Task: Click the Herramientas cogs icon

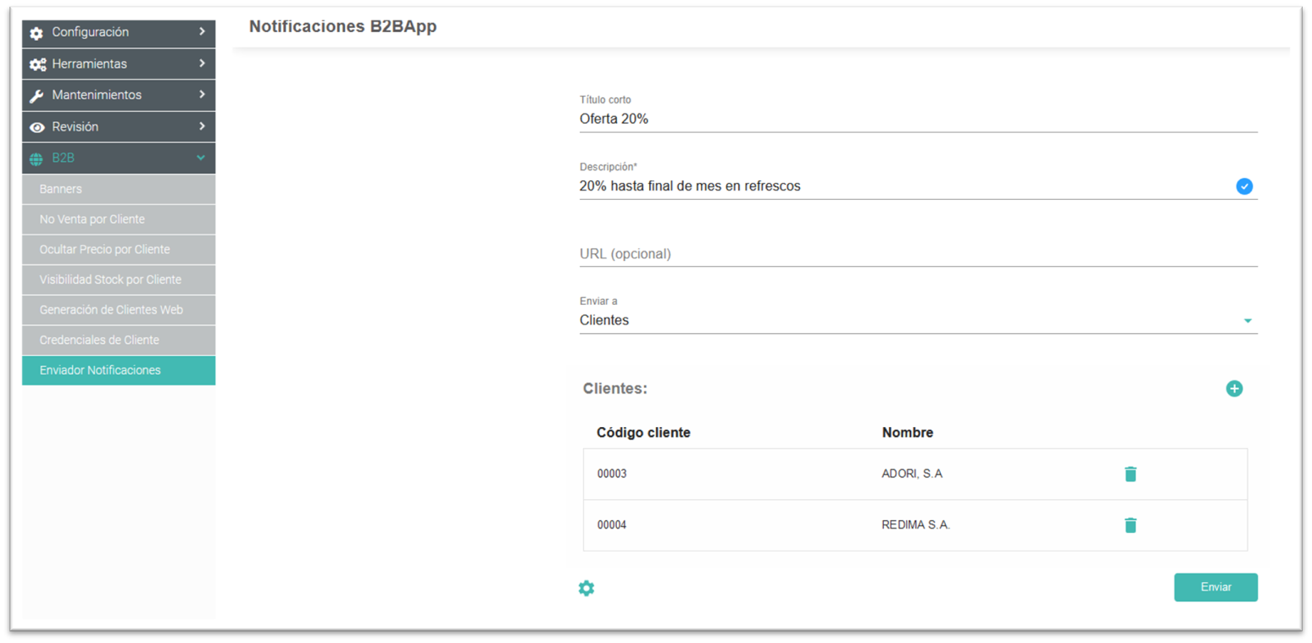Action: click(x=37, y=64)
